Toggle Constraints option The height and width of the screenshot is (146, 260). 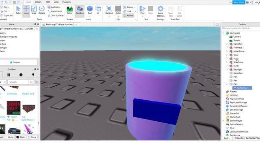(55, 11)
